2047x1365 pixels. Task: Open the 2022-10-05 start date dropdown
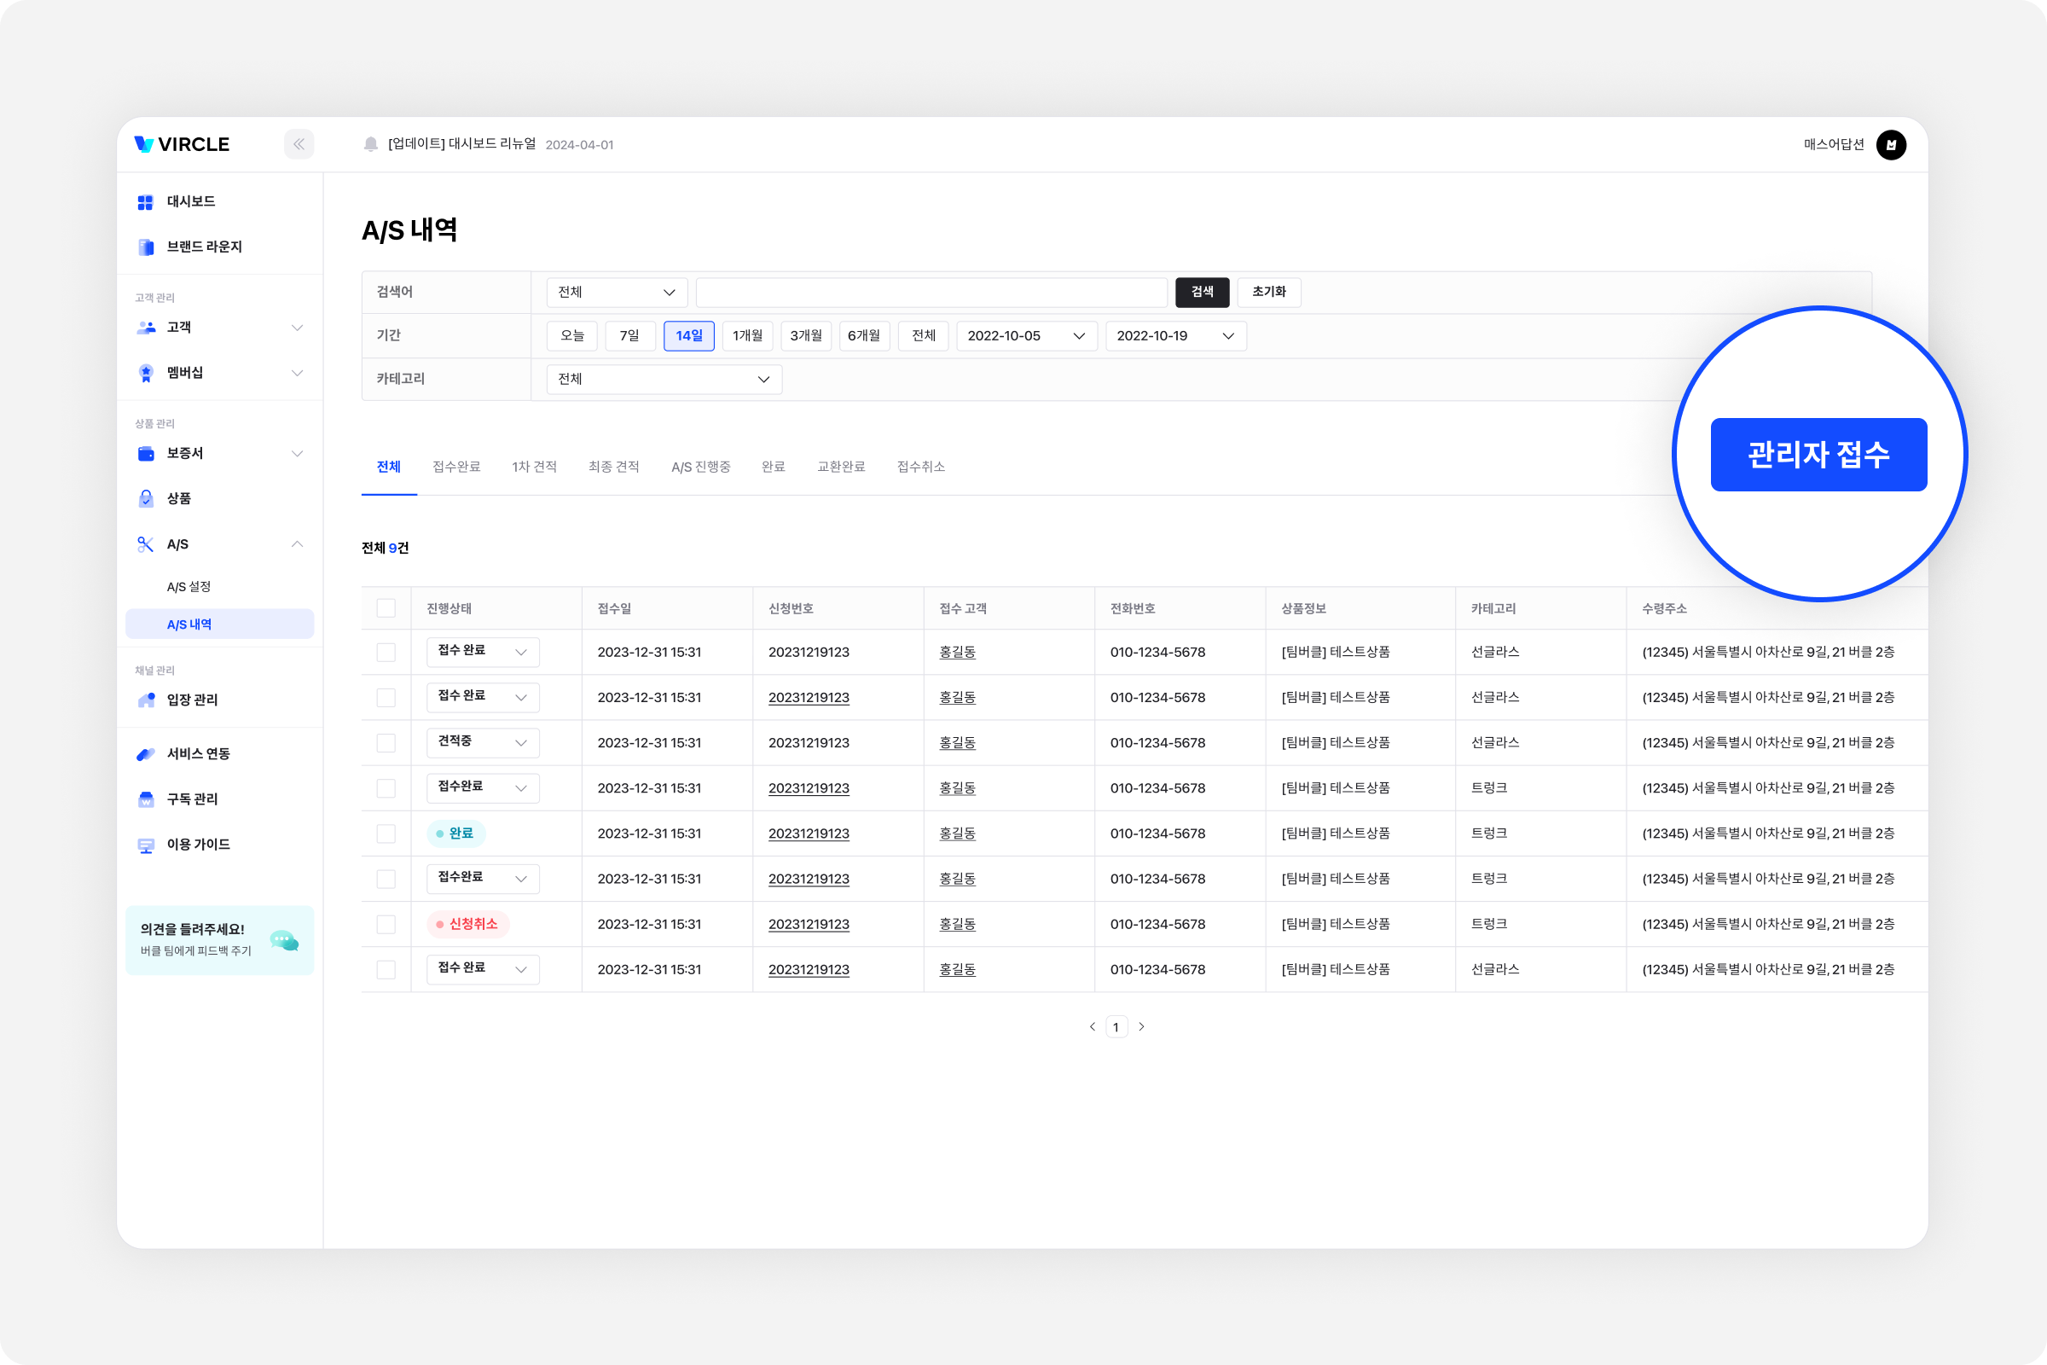(x=1025, y=336)
